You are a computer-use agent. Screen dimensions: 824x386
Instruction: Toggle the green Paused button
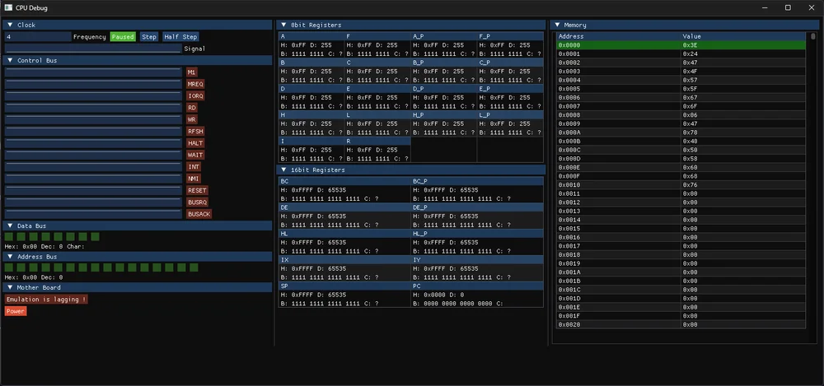[123, 37]
